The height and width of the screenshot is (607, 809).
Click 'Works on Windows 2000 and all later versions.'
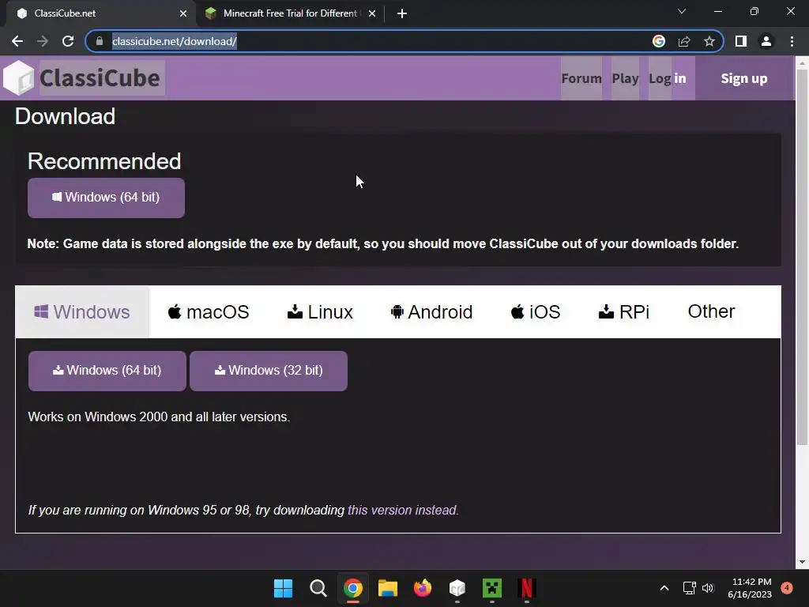[159, 417]
